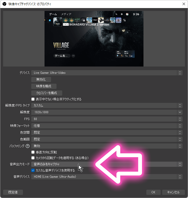The width and height of the screenshot is (188, 198).
Task: Open the 解像度/FPS タイプ dropdown
Action: pos(107,105)
